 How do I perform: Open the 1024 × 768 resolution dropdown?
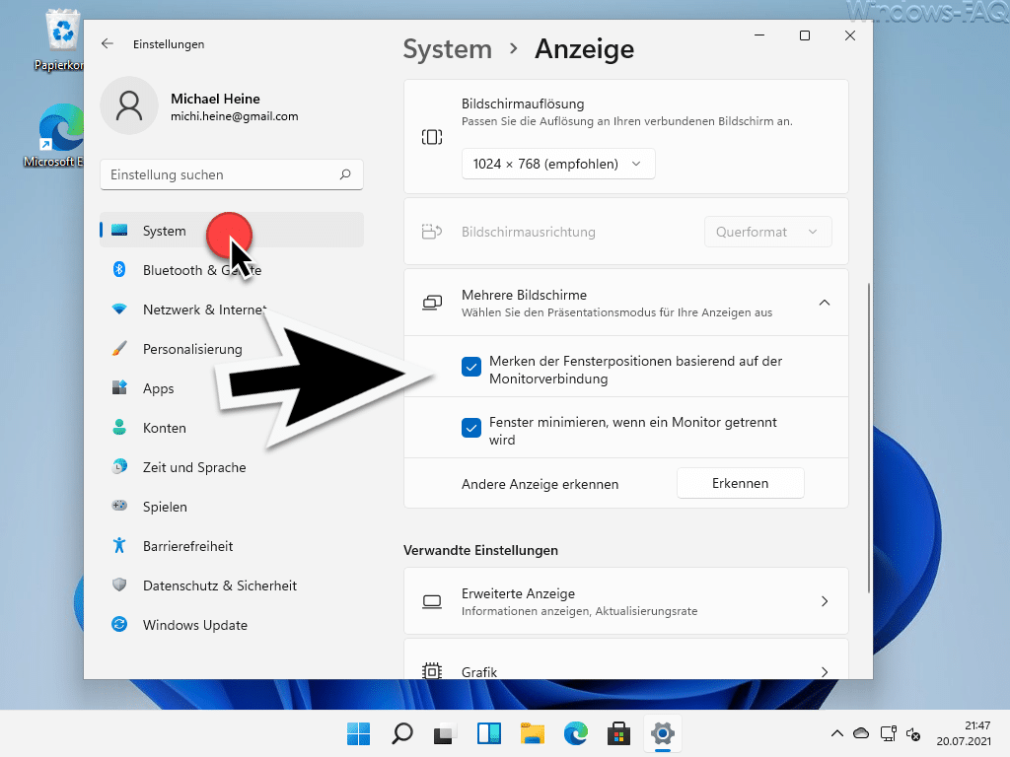pos(558,164)
